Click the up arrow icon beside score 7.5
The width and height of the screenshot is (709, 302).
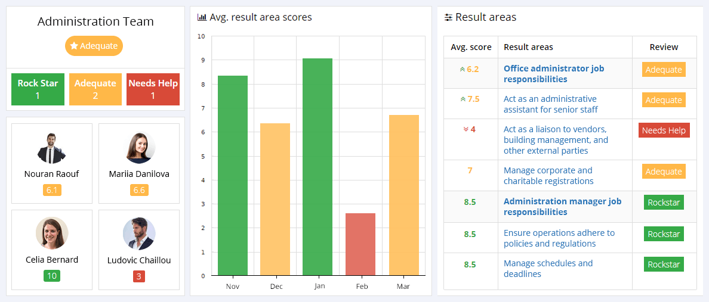coord(462,99)
